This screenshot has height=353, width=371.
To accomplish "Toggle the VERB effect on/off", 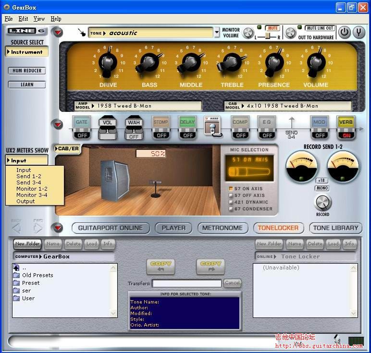I will click(x=345, y=127).
